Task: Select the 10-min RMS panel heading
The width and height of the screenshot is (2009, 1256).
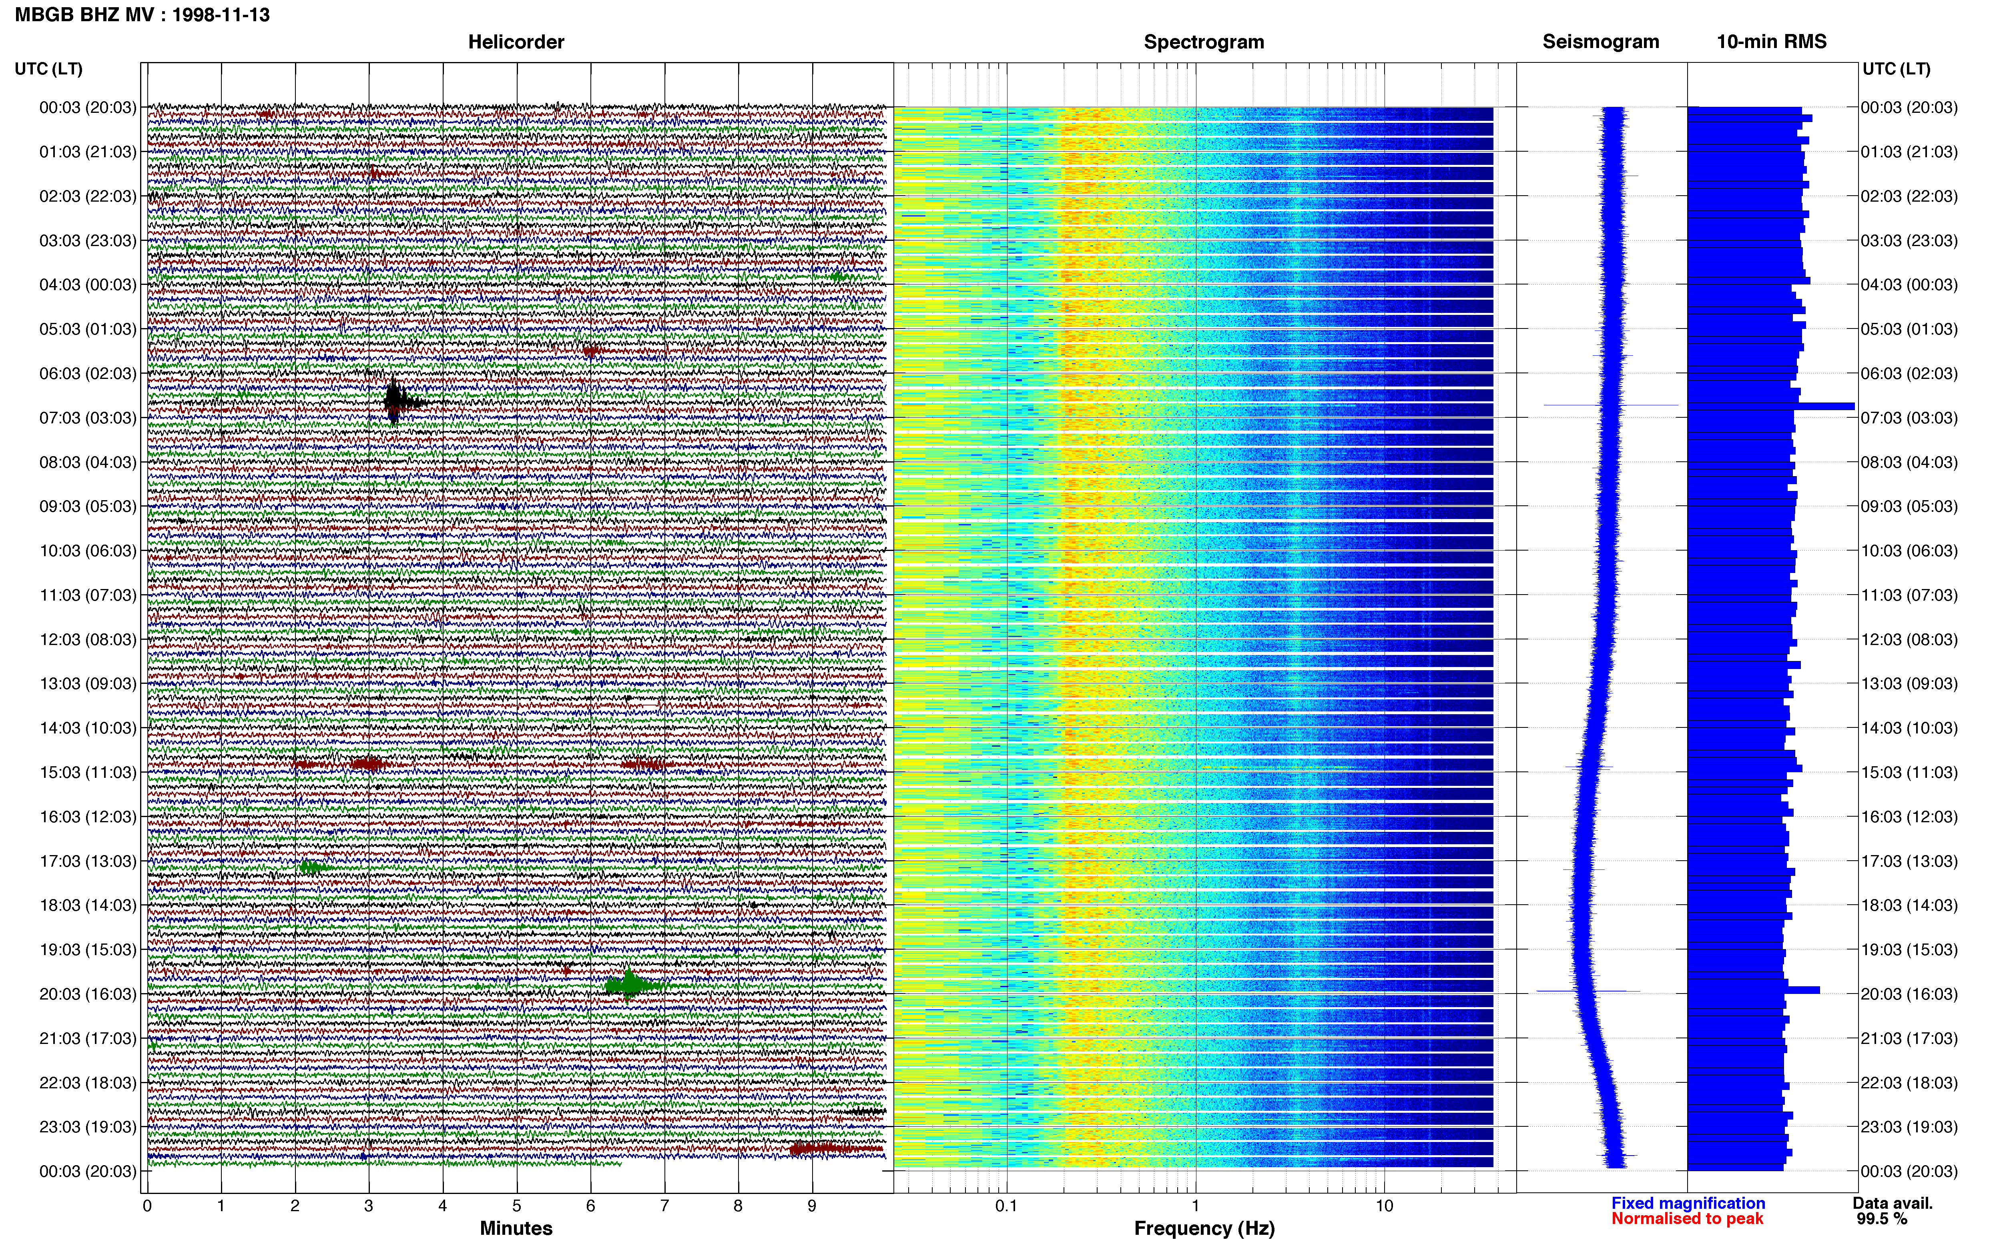Action: [x=1771, y=42]
